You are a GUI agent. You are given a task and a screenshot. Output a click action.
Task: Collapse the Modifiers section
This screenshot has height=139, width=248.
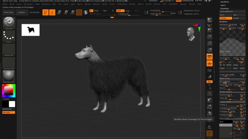[x=224, y=22]
